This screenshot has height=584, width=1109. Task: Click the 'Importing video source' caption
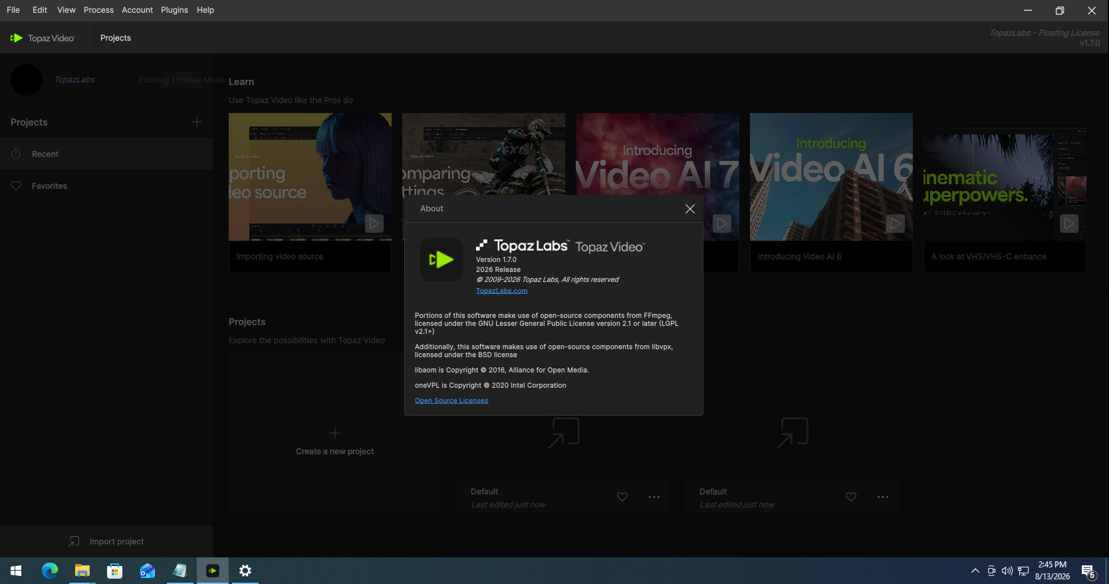tap(280, 257)
